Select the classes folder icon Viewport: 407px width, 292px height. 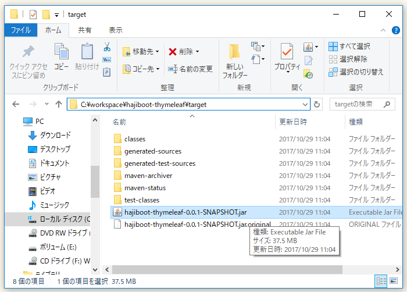pos(117,138)
